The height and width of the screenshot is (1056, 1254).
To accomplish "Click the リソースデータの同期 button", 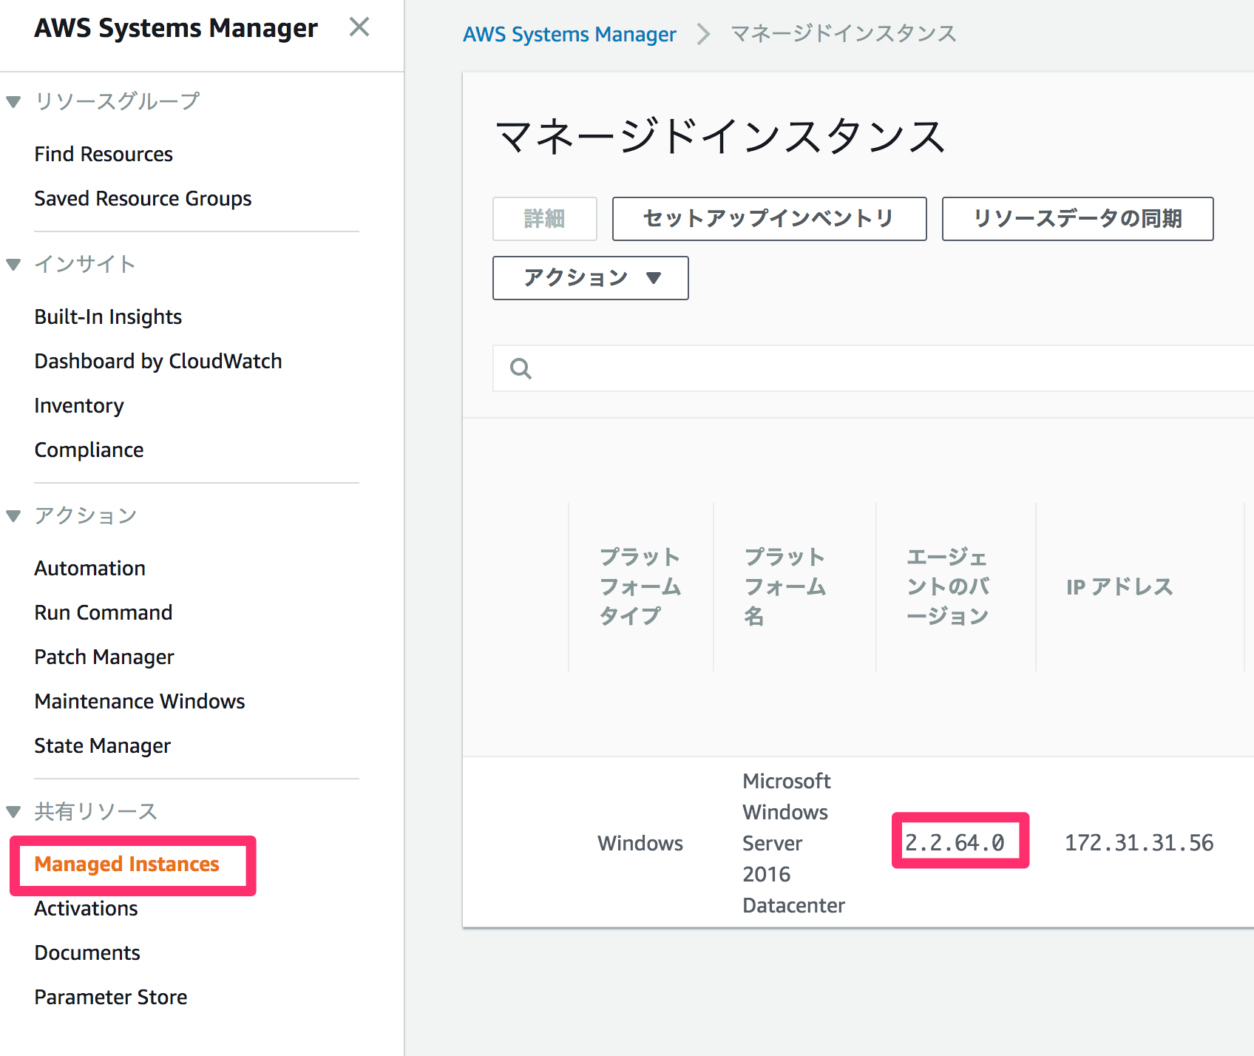I will click(x=1077, y=218).
